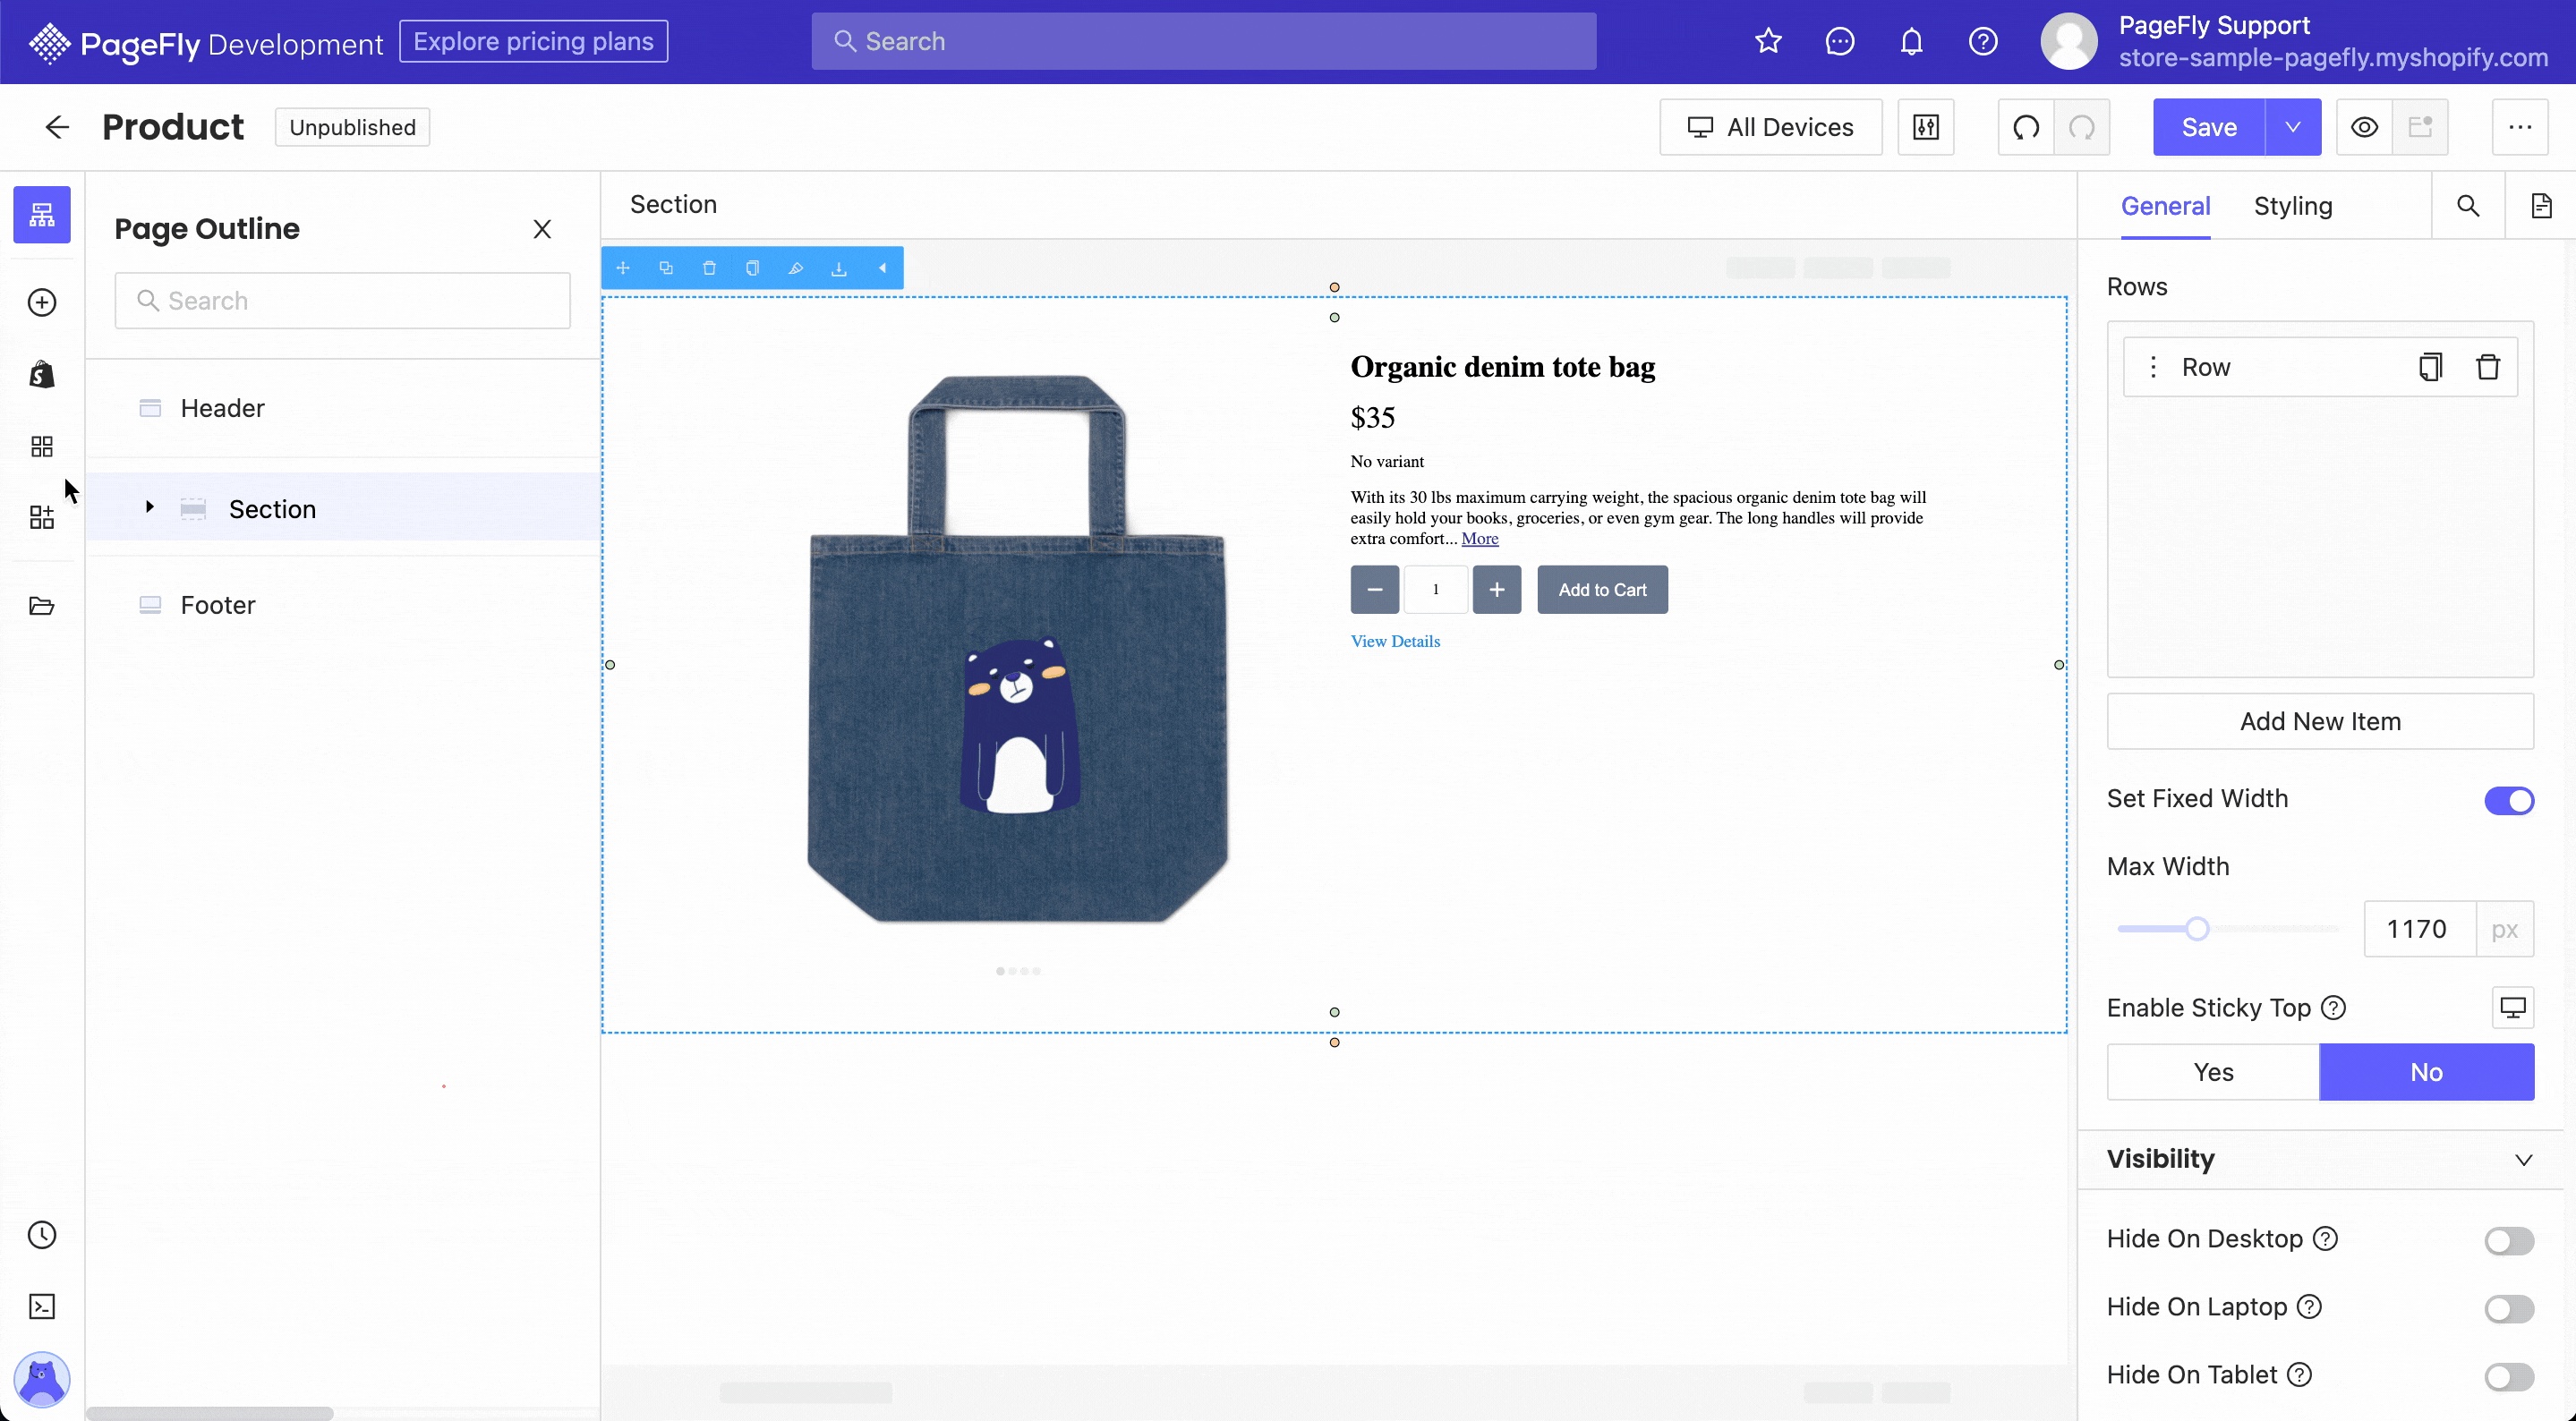Select Yes for Enable Sticky Top
The height and width of the screenshot is (1421, 2576).
pyautogui.click(x=2213, y=1072)
